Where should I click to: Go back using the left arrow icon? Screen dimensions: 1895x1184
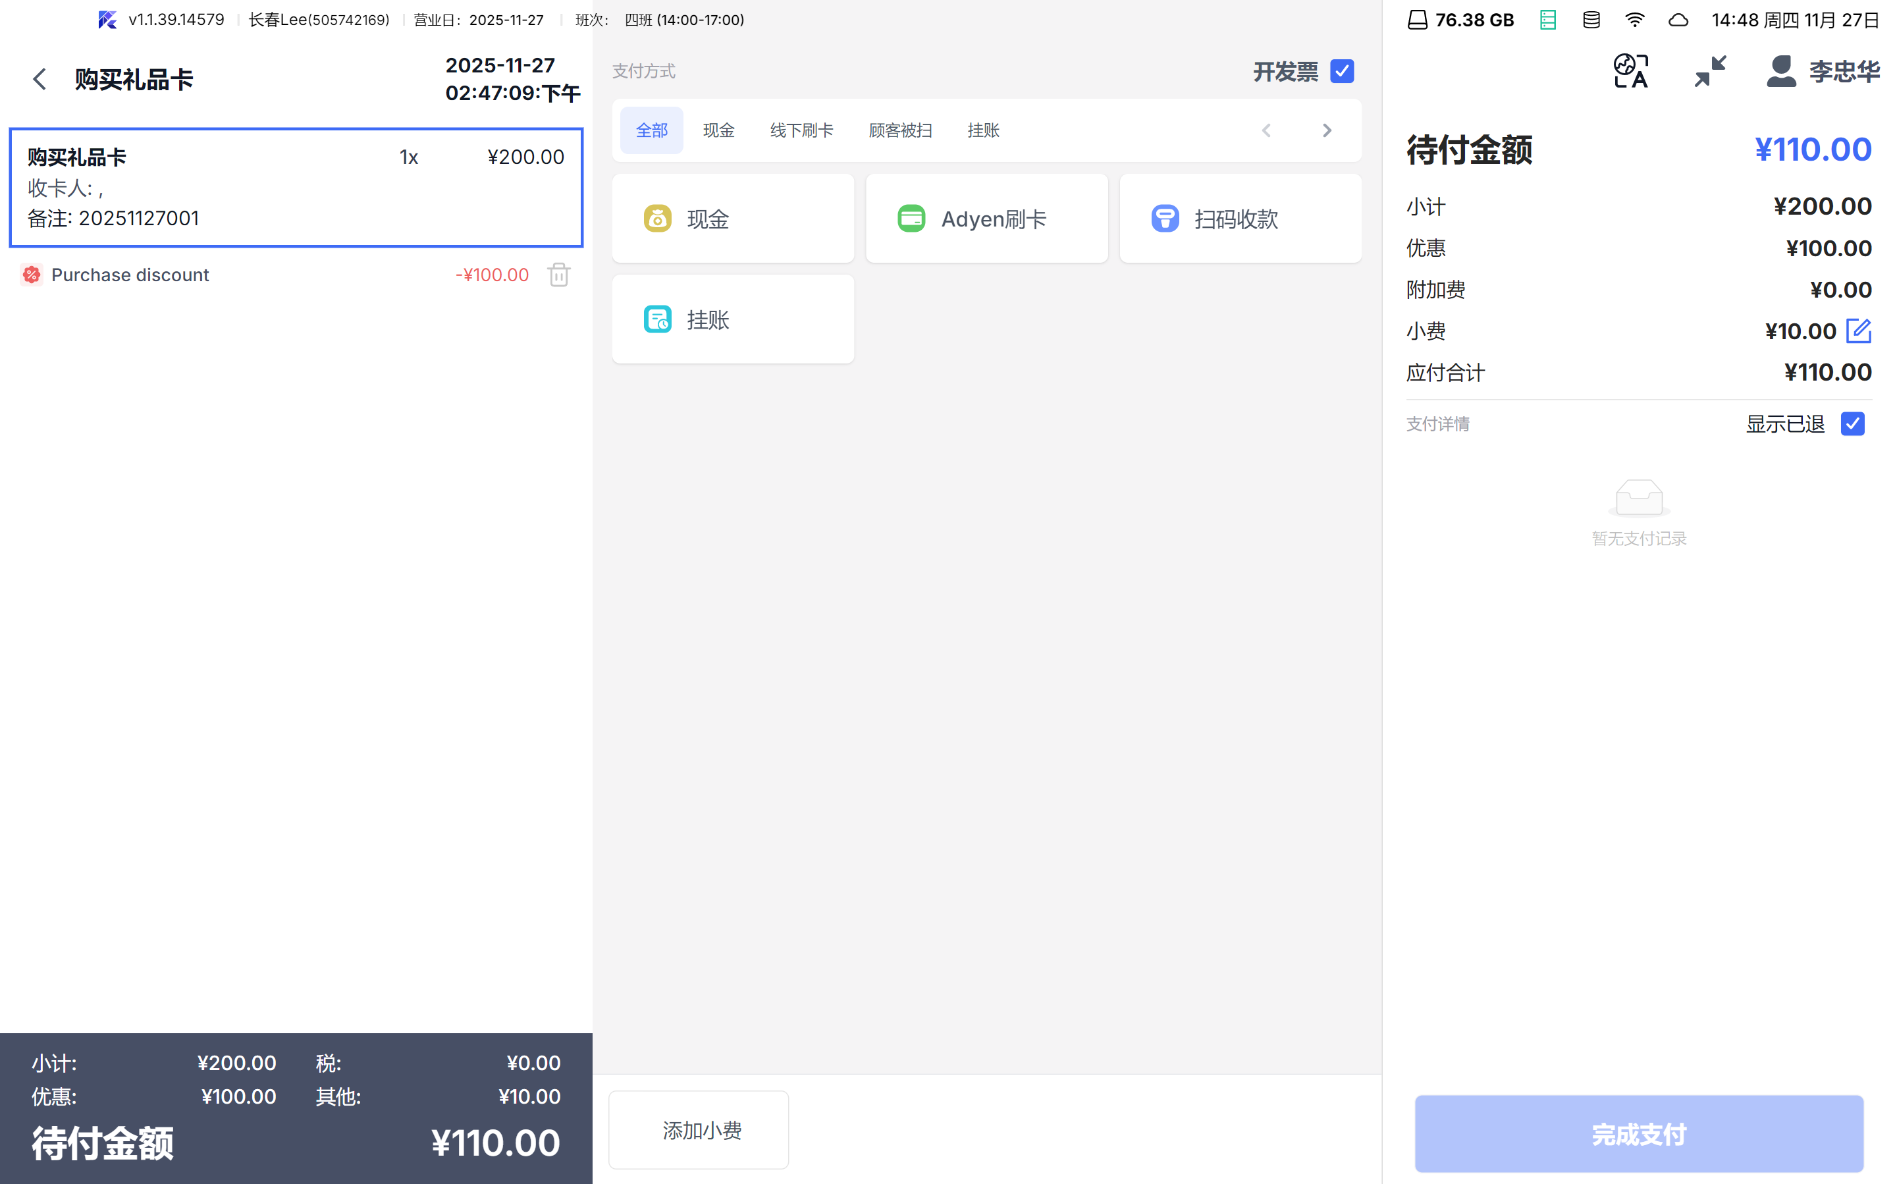pyautogui.click(x=39, y=79)
